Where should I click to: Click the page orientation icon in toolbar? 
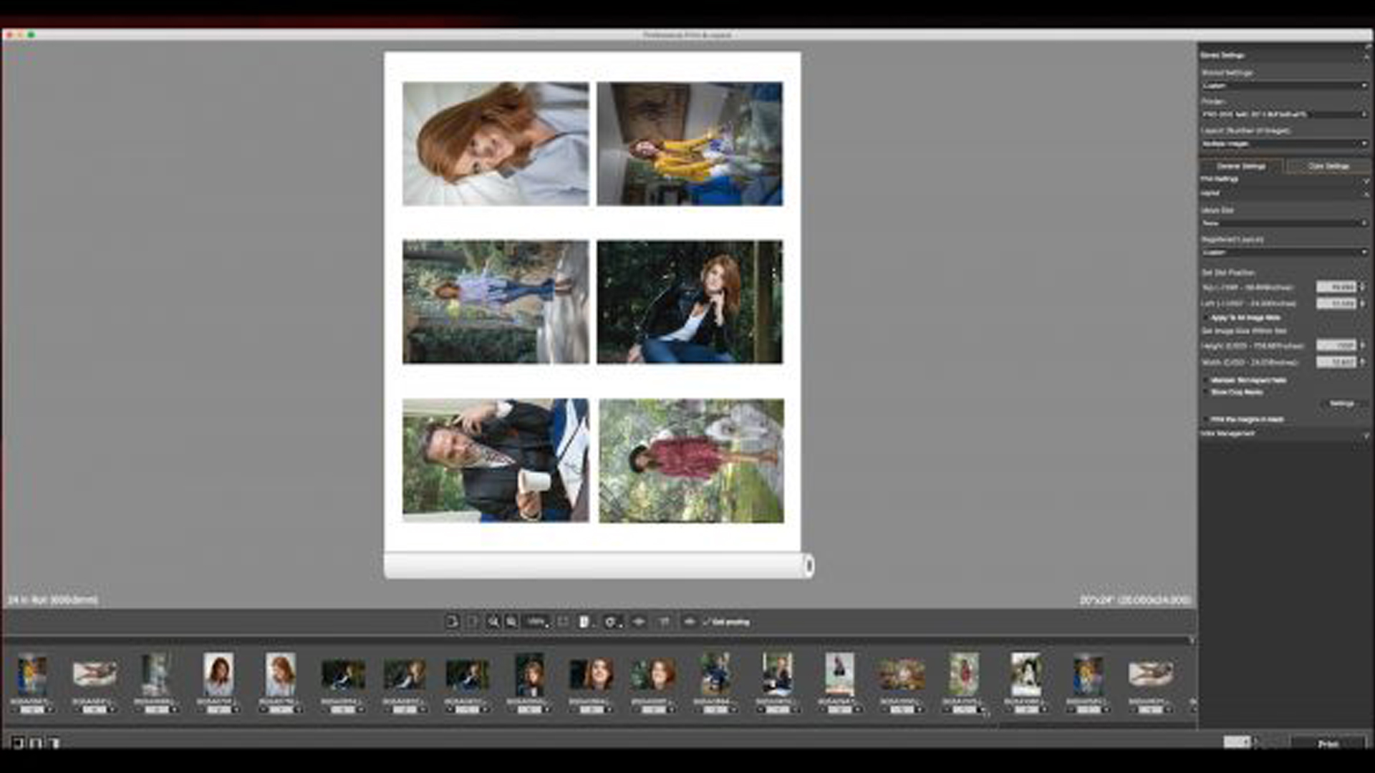coord(584,622)
